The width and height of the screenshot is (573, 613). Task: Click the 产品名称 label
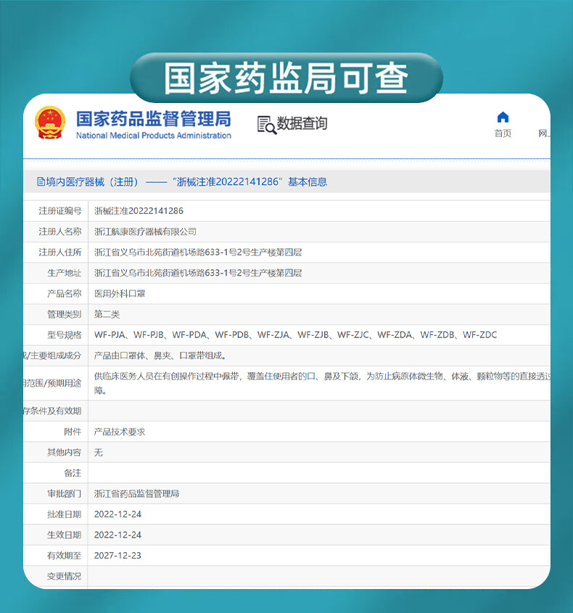pyautogui.click(x=64, y=294)
